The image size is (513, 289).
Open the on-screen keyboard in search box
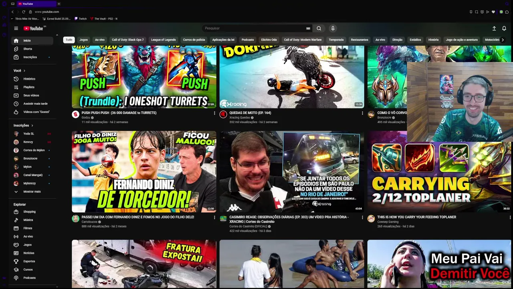coord(308,28)
